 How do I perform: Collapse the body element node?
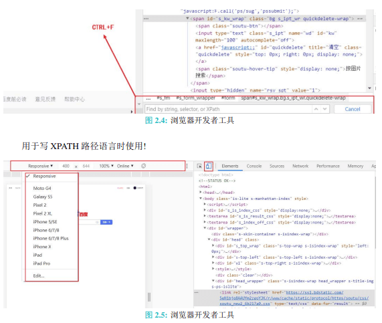point(201,199)
